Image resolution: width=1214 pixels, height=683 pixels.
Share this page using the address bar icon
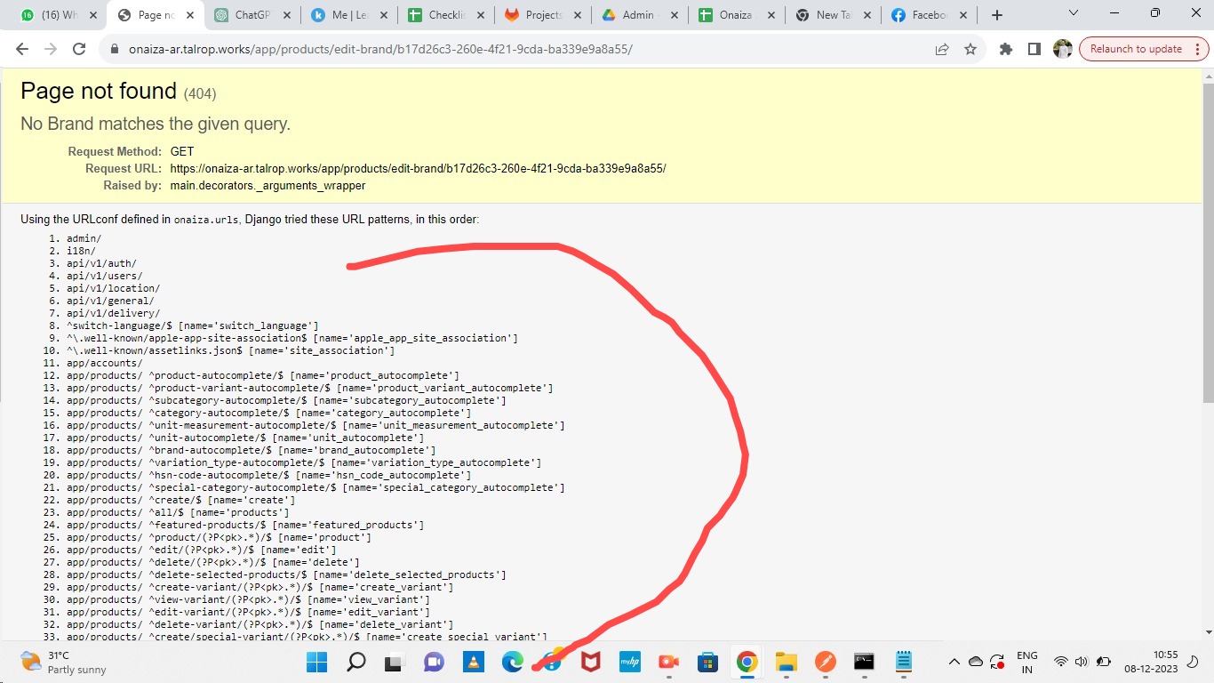(x=942, y=50)
